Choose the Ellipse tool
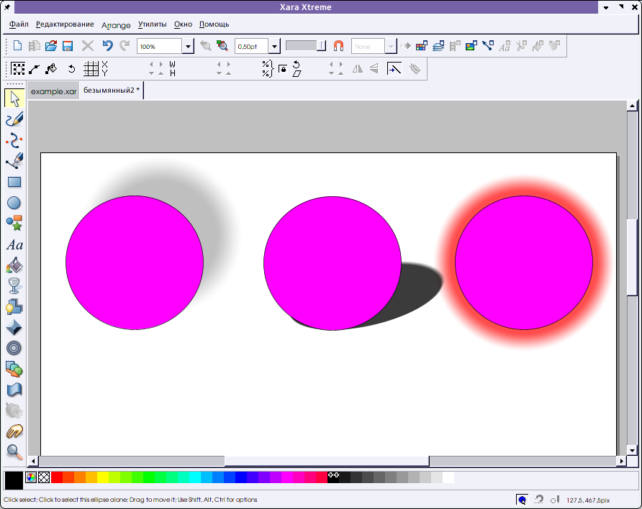 point(14,203)
